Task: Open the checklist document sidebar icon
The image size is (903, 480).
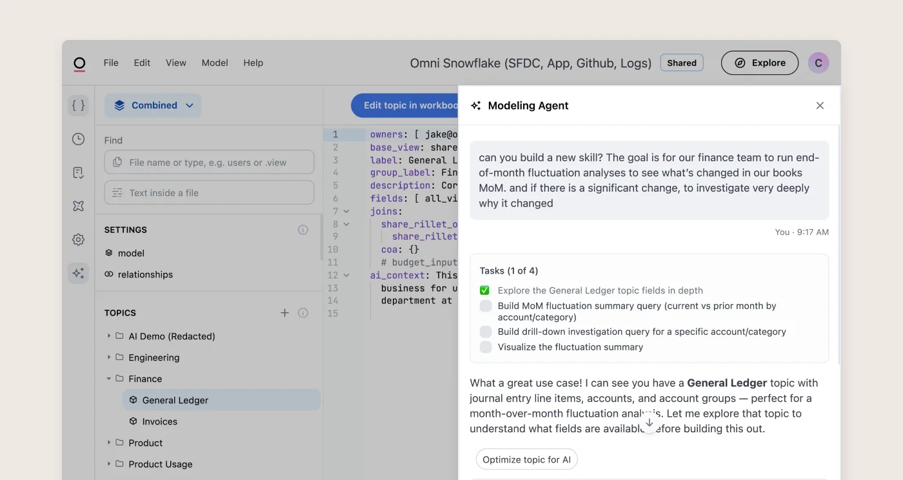Action: [78, 172]
